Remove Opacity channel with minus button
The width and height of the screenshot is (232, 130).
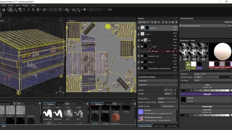coord(175,90)
